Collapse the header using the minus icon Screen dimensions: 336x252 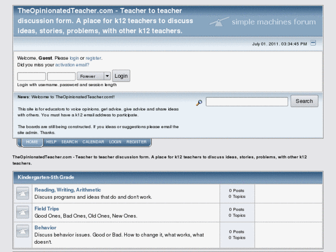point(313,43)
